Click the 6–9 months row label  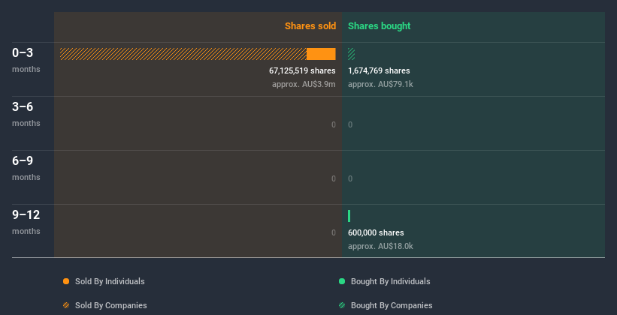tap(26, 168)
